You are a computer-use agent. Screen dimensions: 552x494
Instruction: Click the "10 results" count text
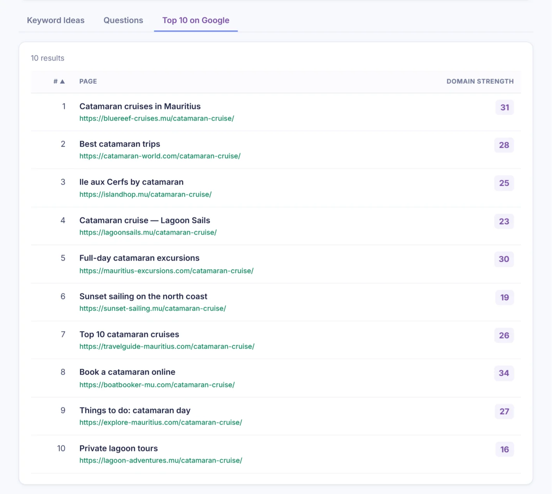[48, 58]
